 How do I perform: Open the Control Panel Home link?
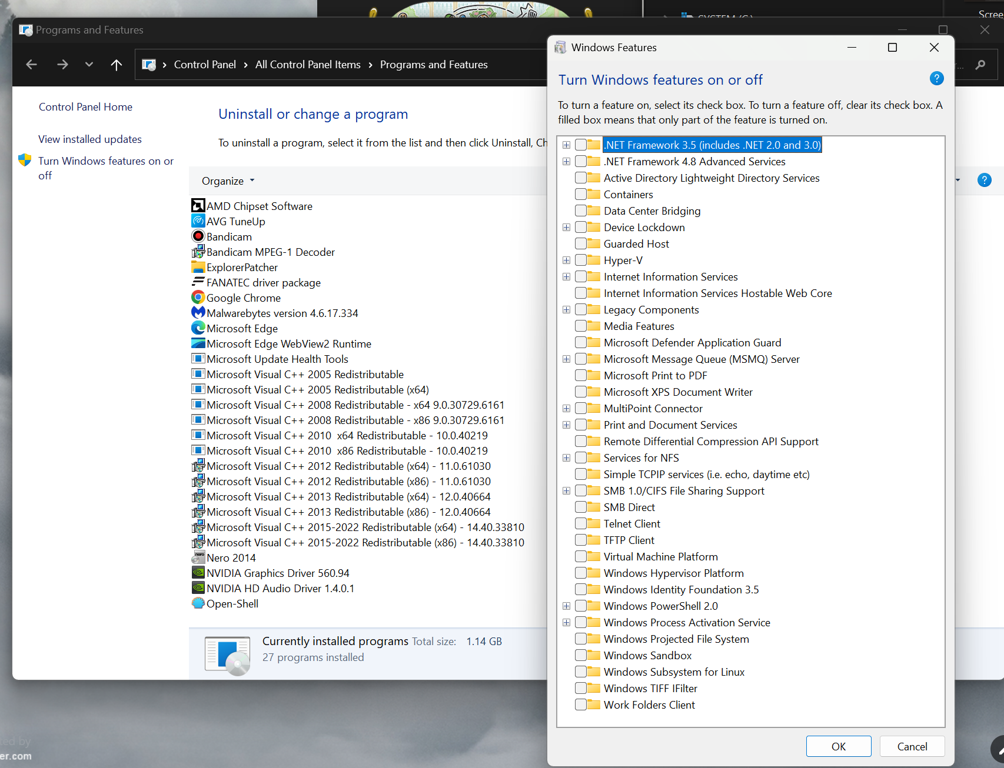click(x=85, y=106)
